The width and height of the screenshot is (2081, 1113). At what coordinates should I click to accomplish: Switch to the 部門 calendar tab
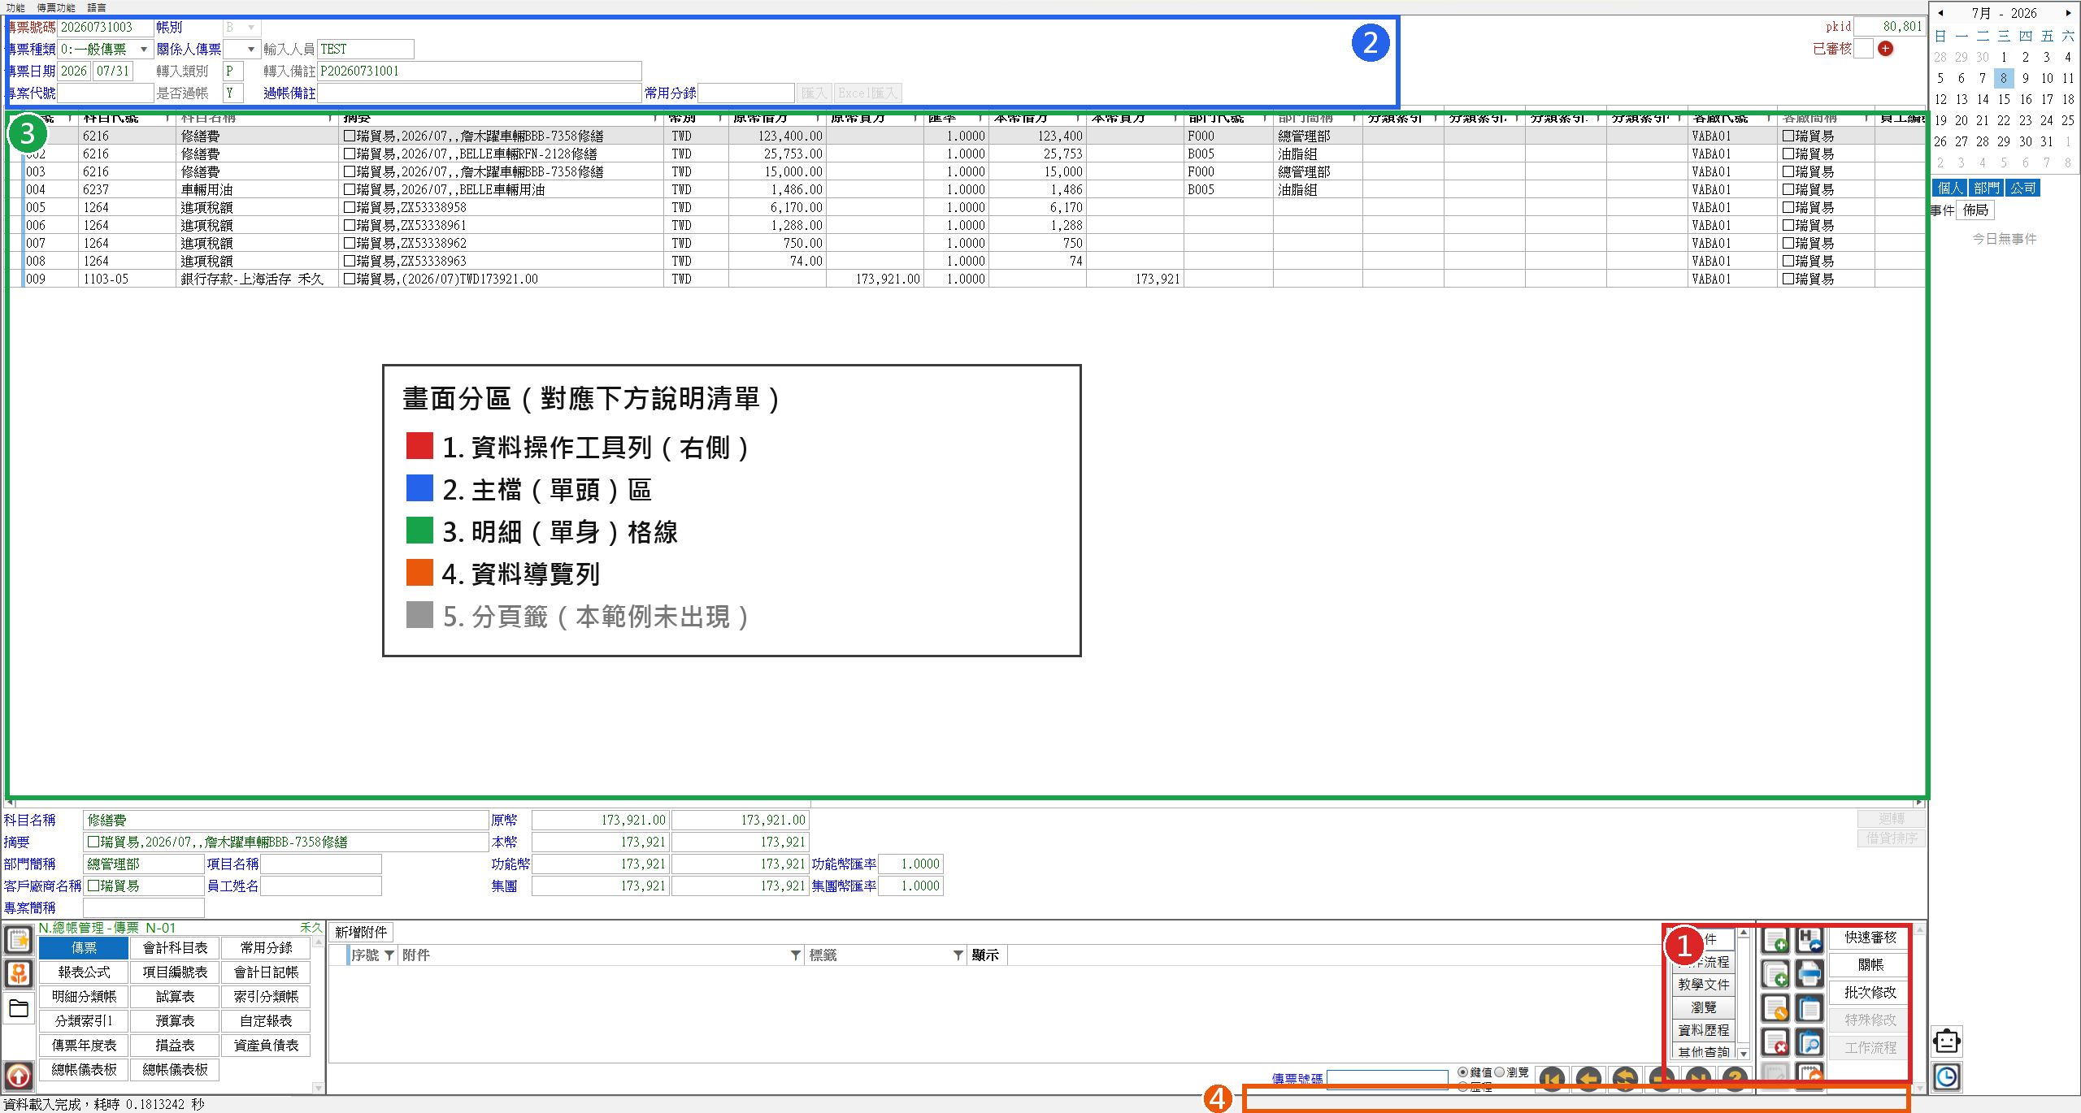pyautogui.click(x=1986, y=188)
